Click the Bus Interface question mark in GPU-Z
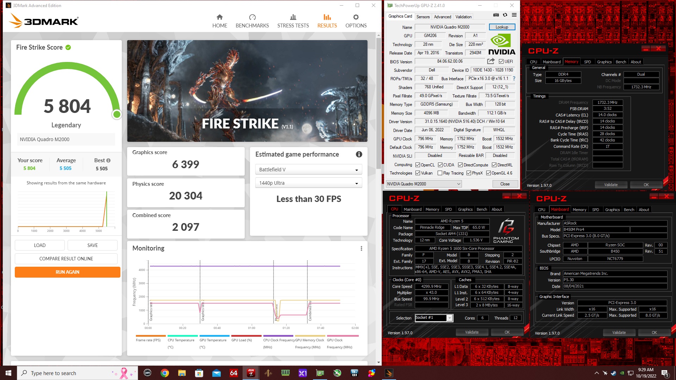676x380 pixels. point(514,78)
